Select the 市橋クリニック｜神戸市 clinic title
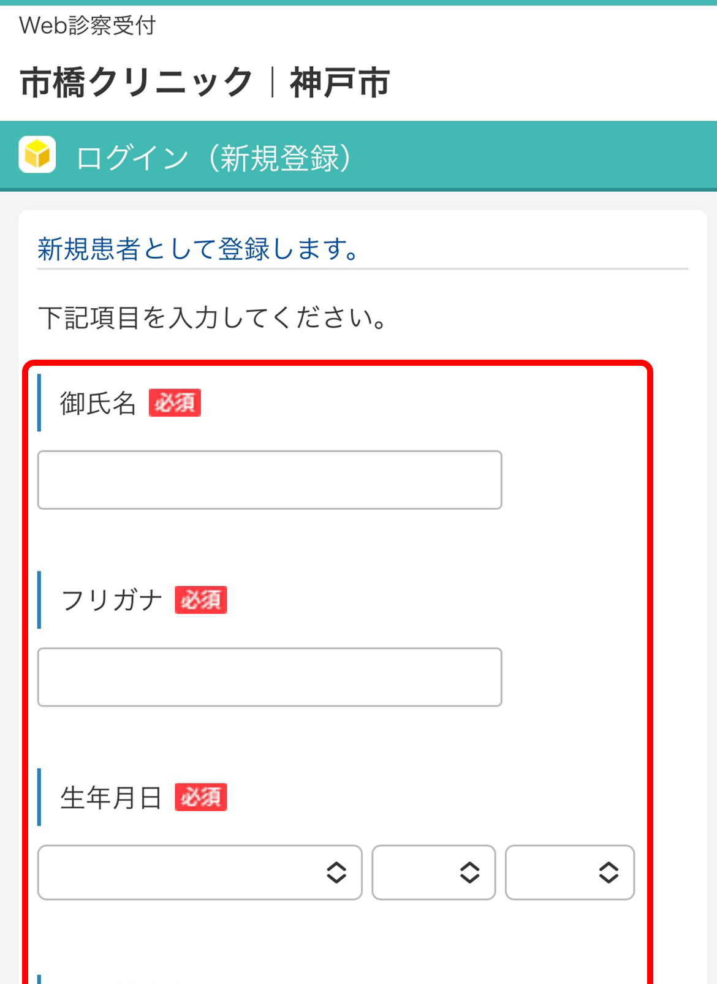 [205, 83]
